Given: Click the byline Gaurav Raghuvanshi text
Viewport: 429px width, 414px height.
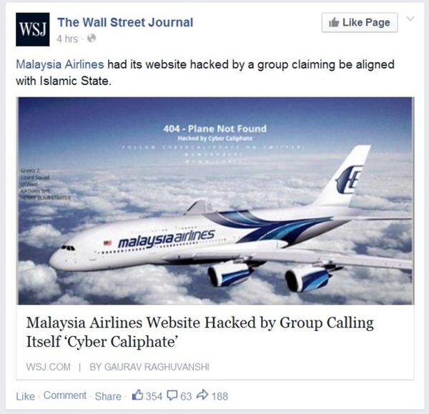Looking at the screenshot, I should click(x=149, y=367).
